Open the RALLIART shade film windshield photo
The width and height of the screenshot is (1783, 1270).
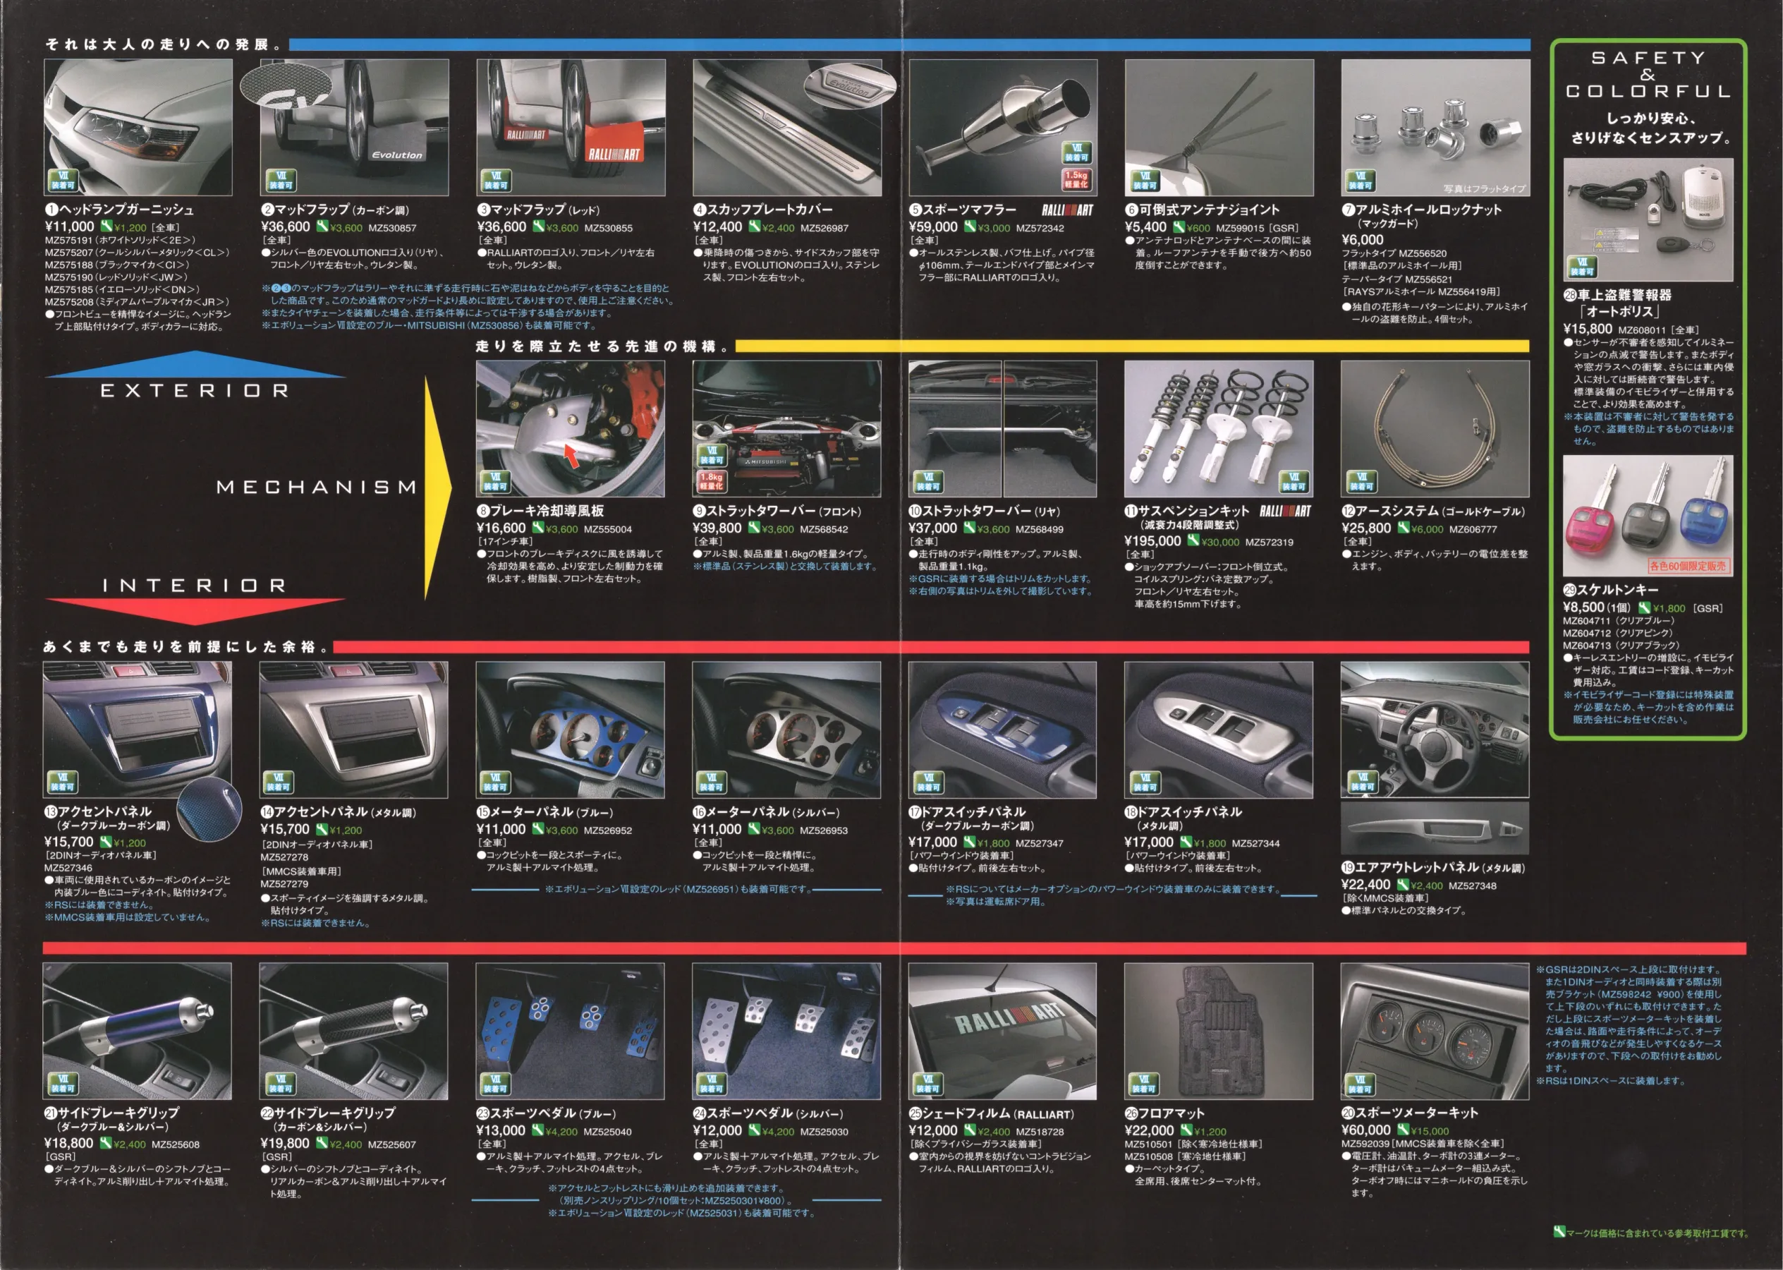point(1002,1031)
